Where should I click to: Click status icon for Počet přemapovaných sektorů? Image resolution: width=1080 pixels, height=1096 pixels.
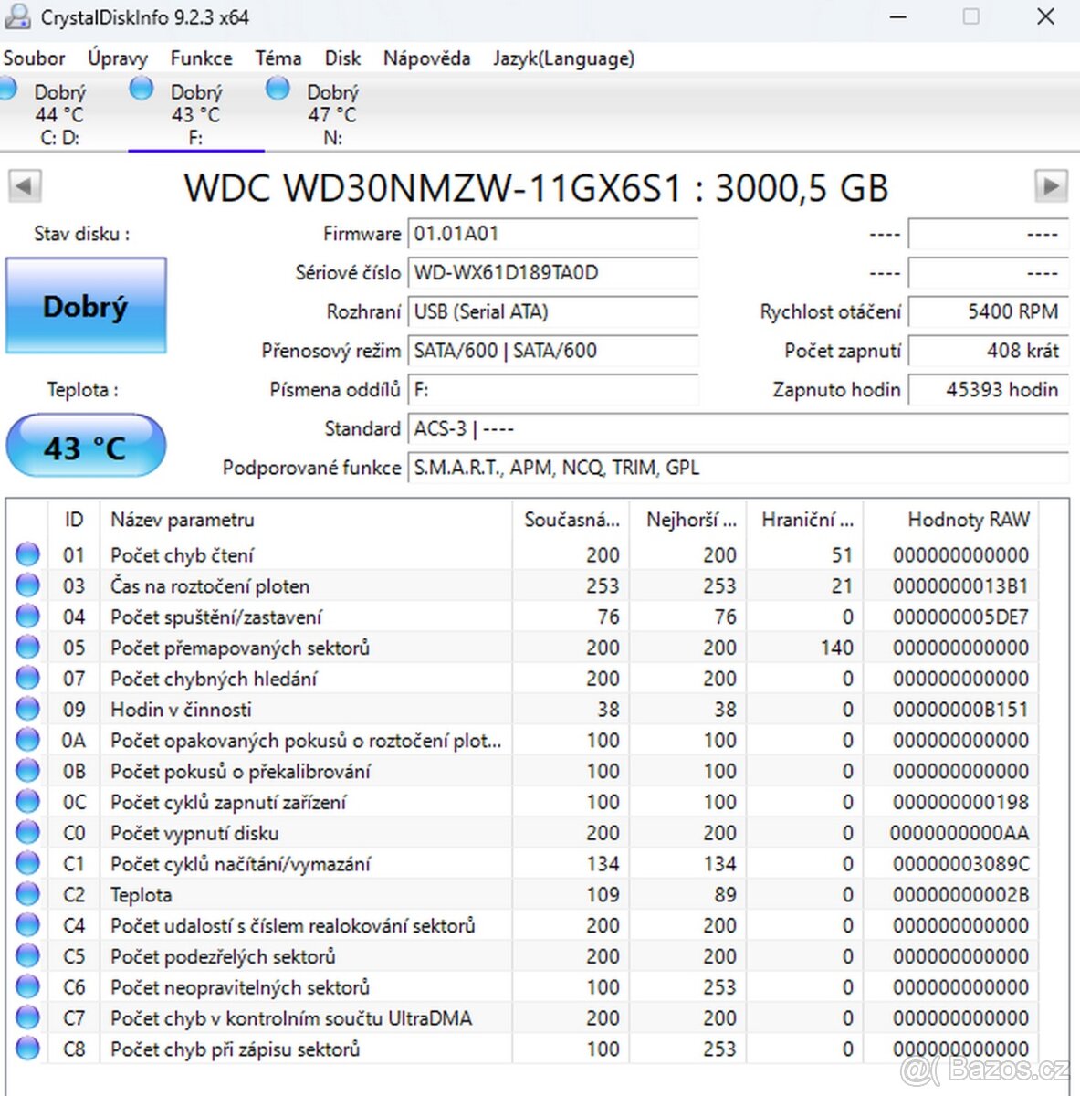point(28,648)
